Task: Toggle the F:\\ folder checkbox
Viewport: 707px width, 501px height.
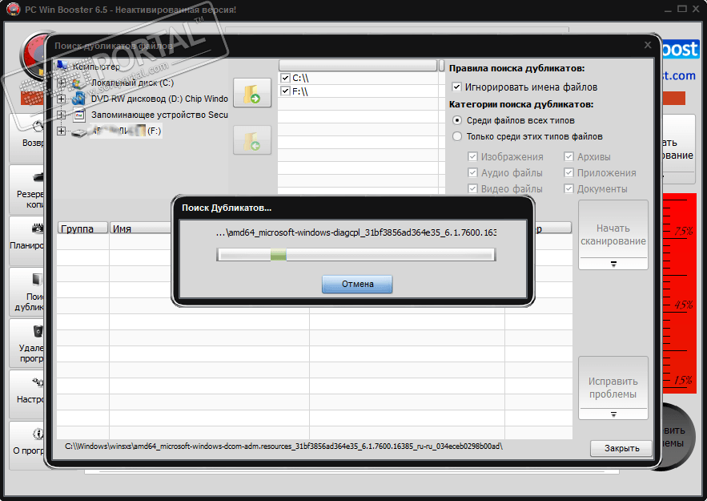Action: coord(285,91)
